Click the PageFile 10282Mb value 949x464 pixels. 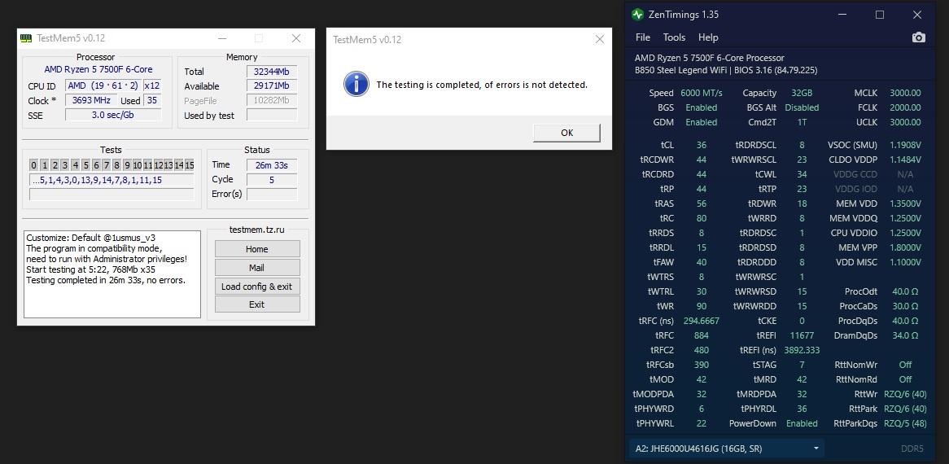[x=272, y=100]
